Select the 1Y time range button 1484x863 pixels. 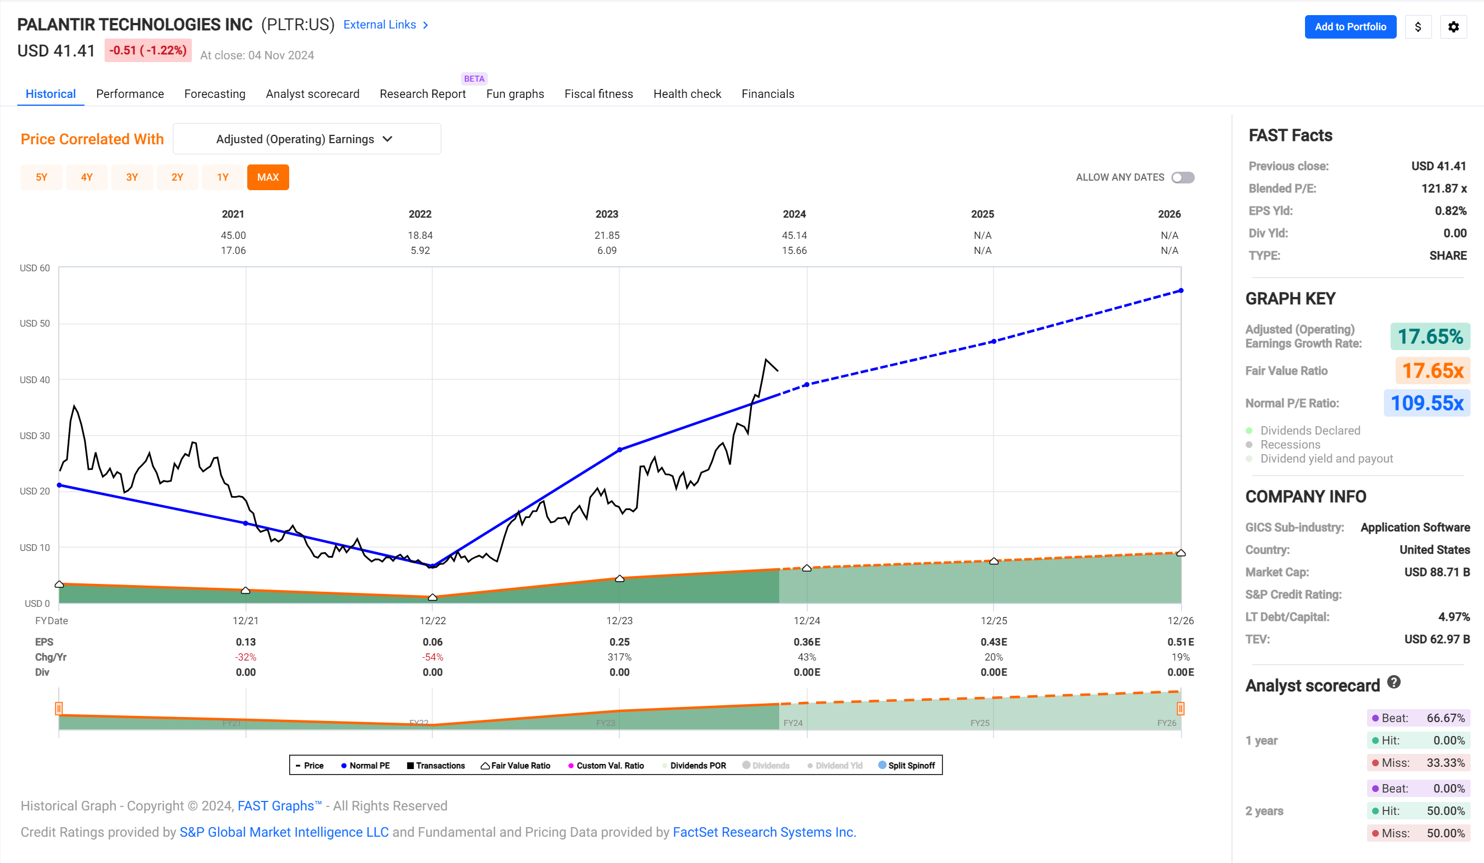[x=223, y=177]
